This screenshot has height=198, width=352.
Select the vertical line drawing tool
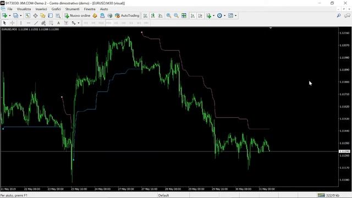[x=21, y=23]
